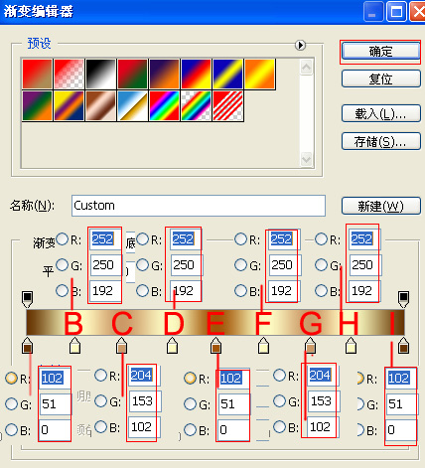Choose the red diagonal stripes preset
Image resolution: width=425 pixels, height=468 pixels.
[x=227, y=106]
